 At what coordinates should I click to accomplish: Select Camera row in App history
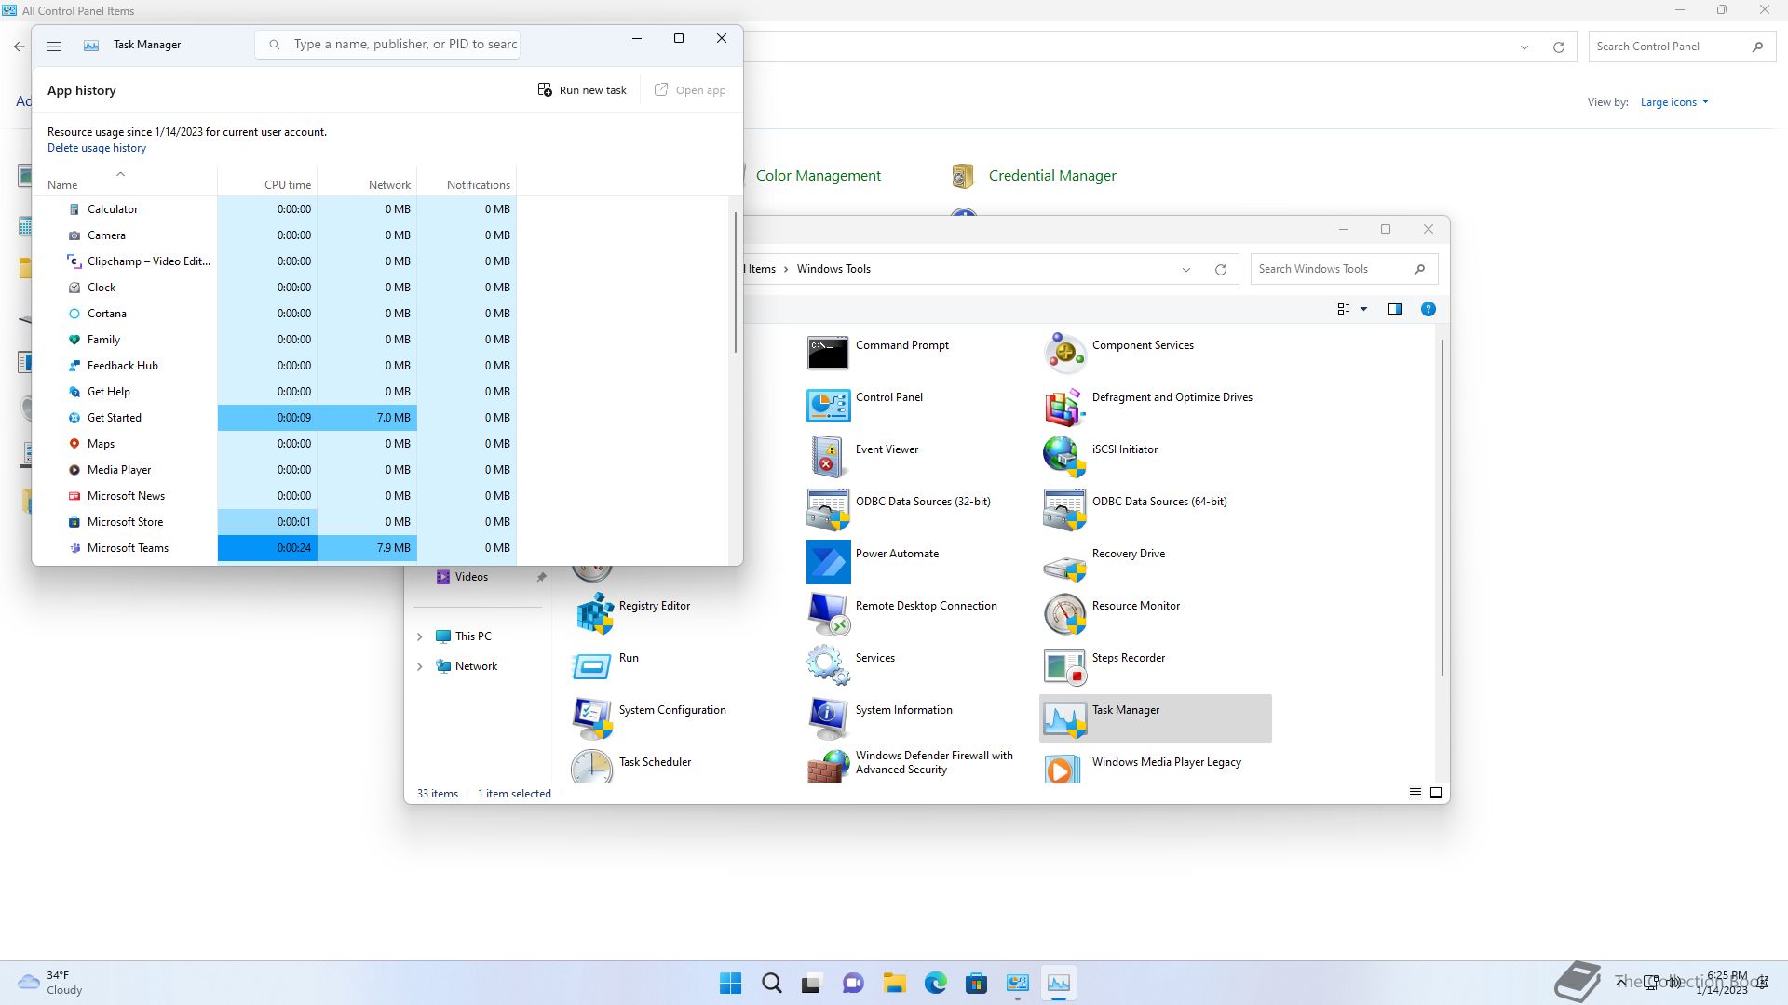click(275, 235)
